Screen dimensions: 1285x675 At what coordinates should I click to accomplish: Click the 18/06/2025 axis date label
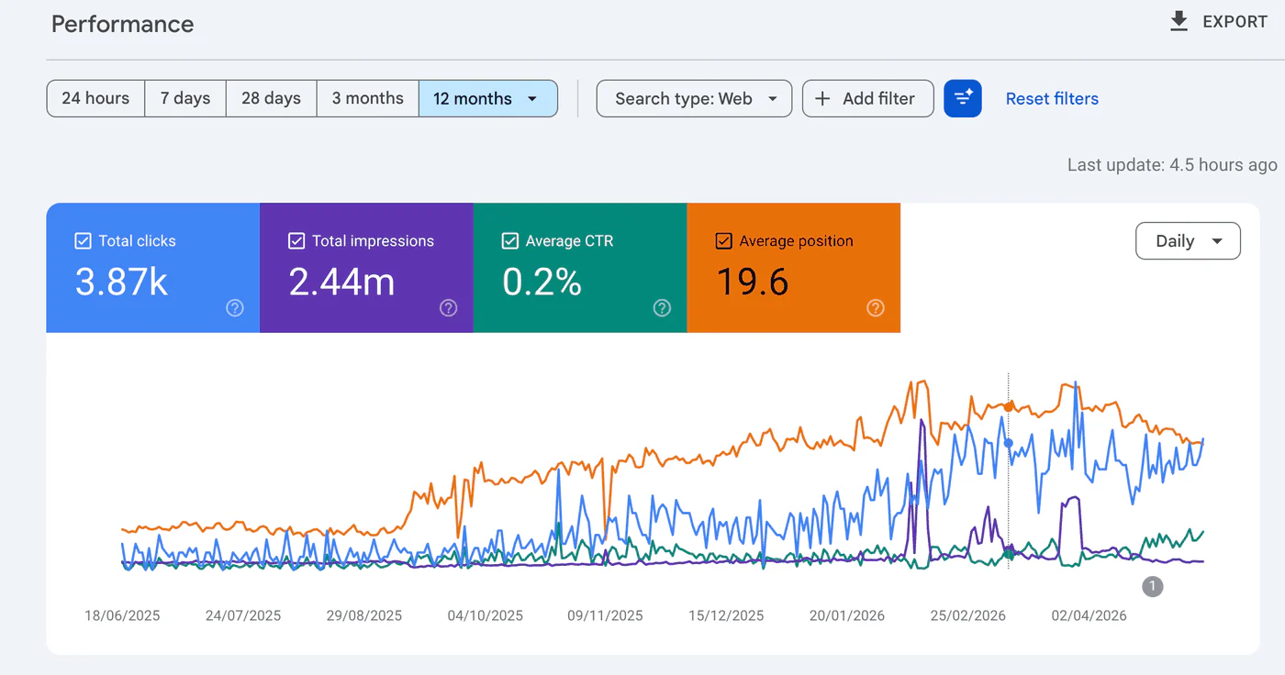pyautogui.click(x=122, y=615)
